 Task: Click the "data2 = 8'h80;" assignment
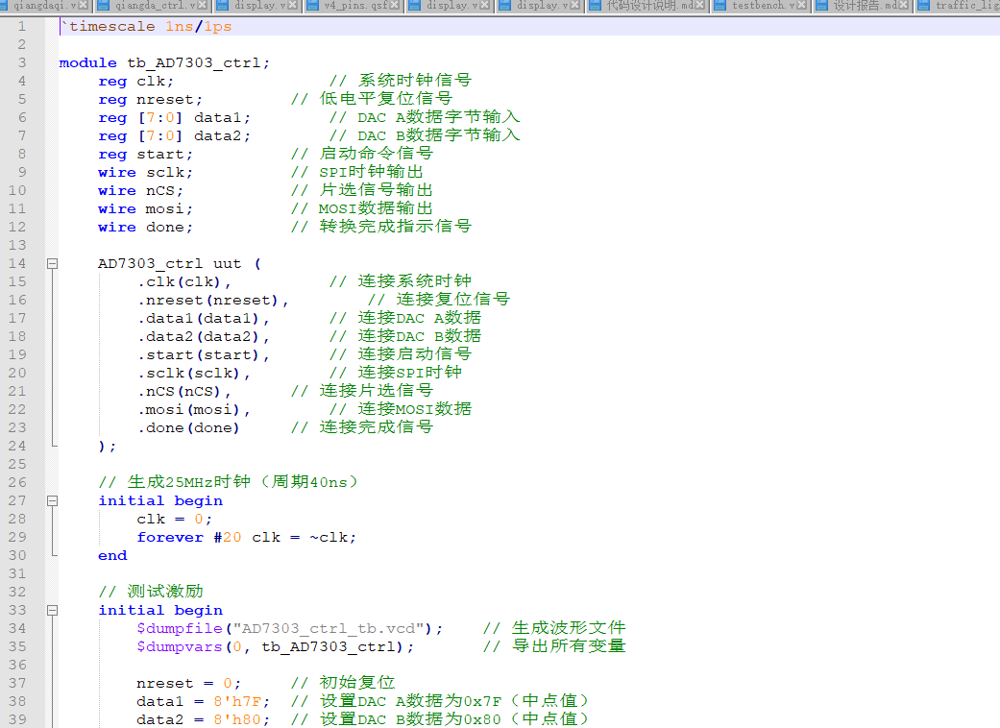(204, 719)
